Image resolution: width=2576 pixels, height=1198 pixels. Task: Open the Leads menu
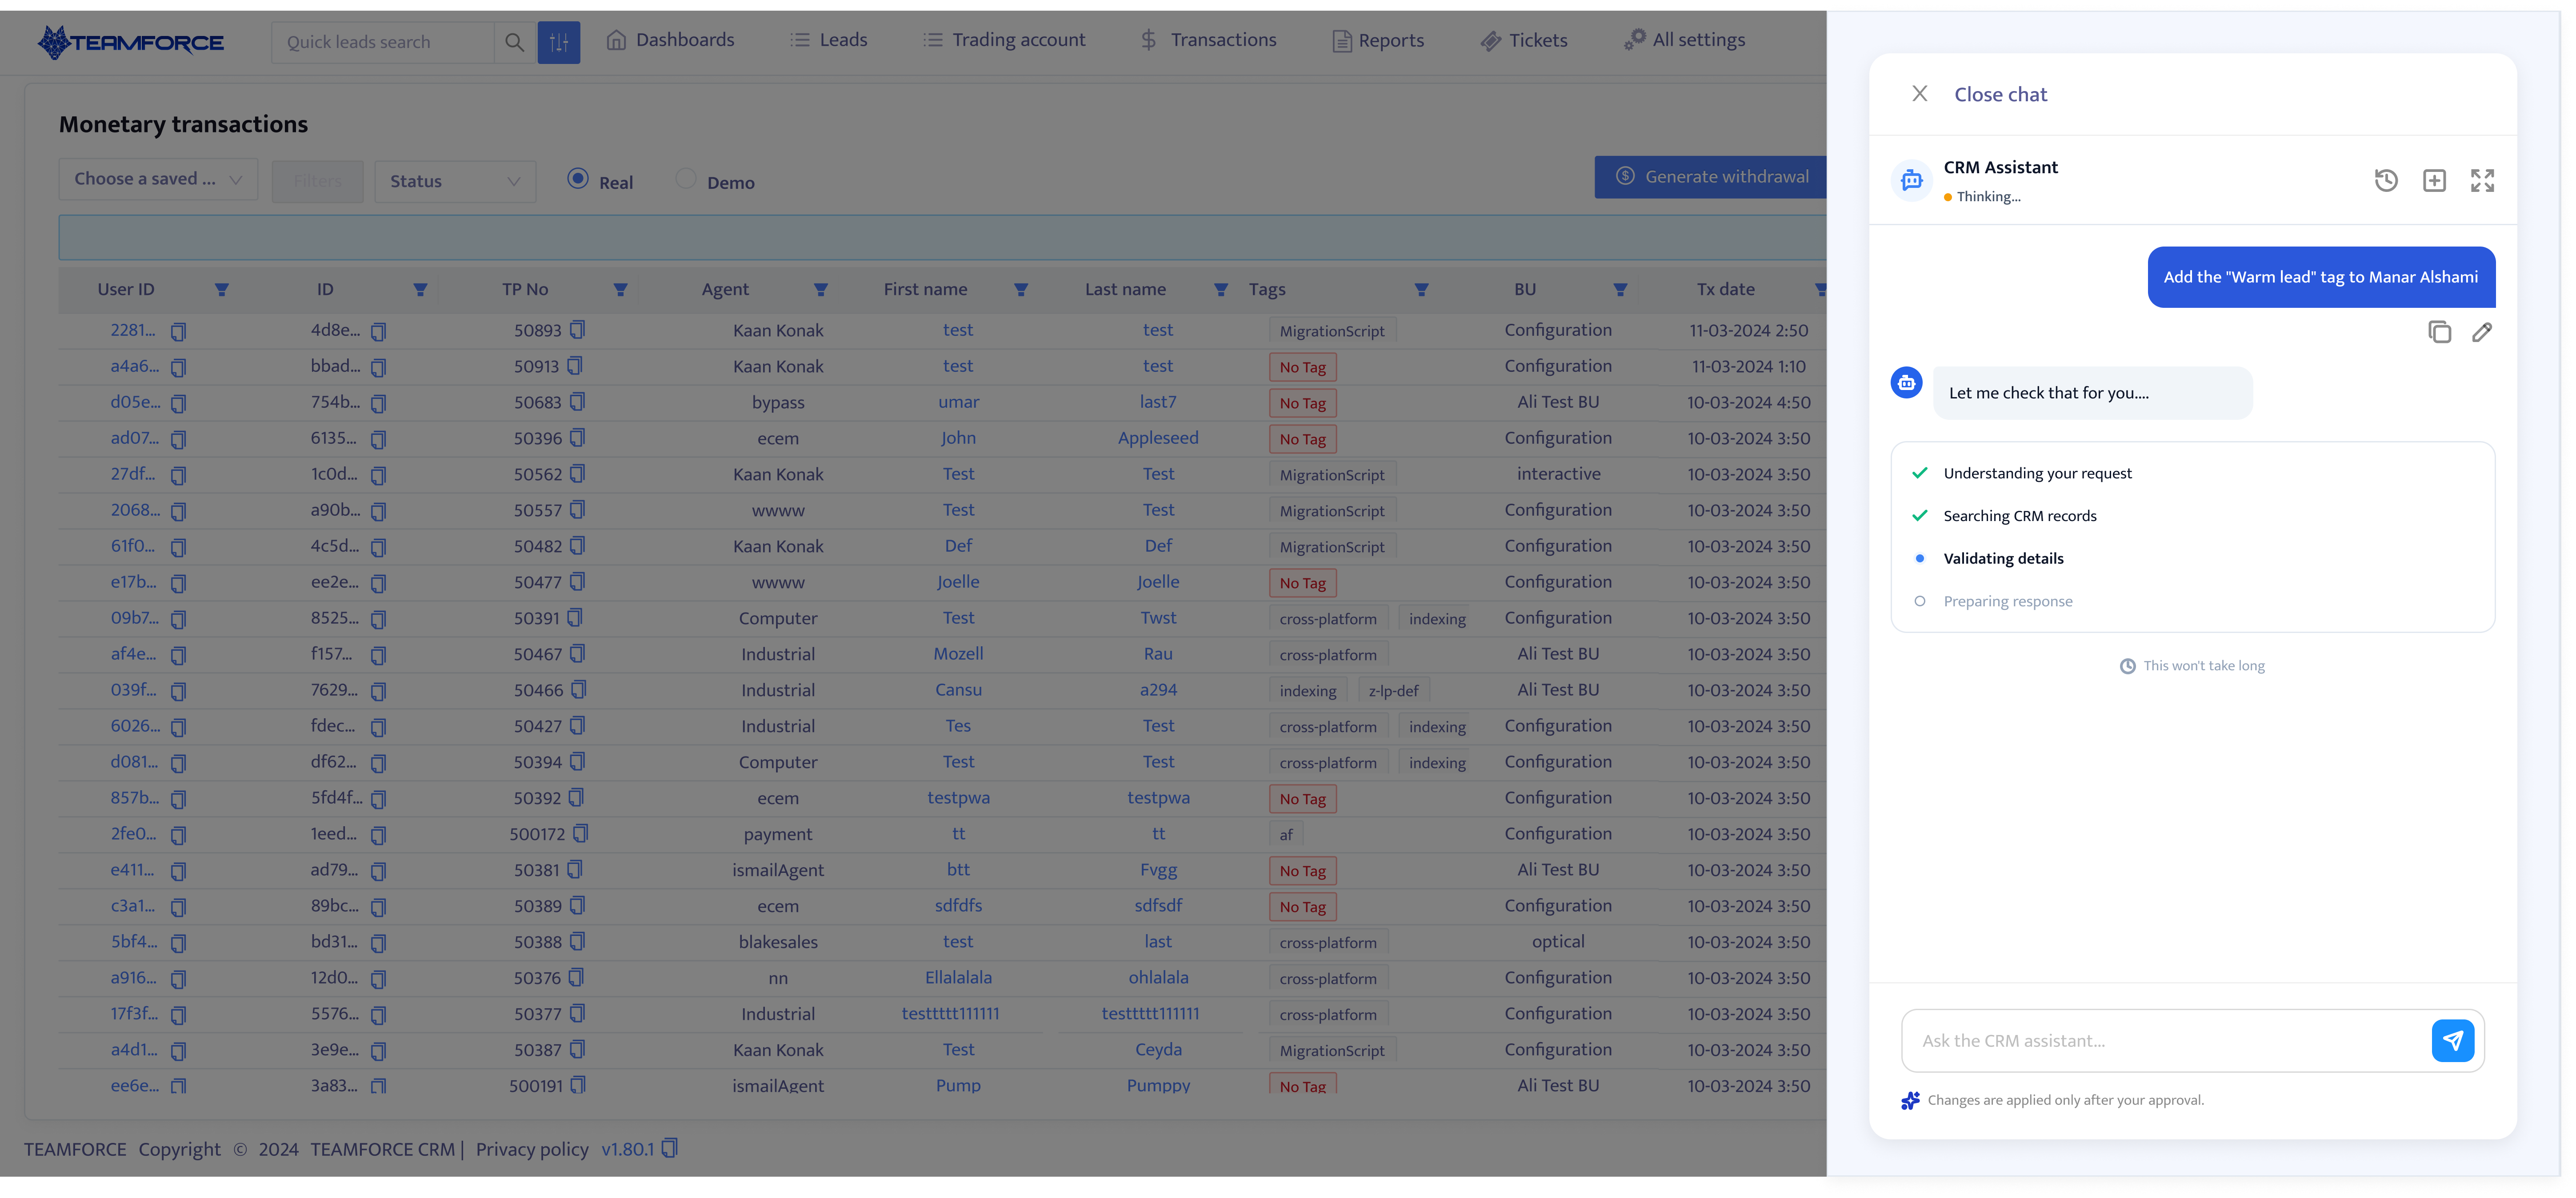tap(828, 40)
